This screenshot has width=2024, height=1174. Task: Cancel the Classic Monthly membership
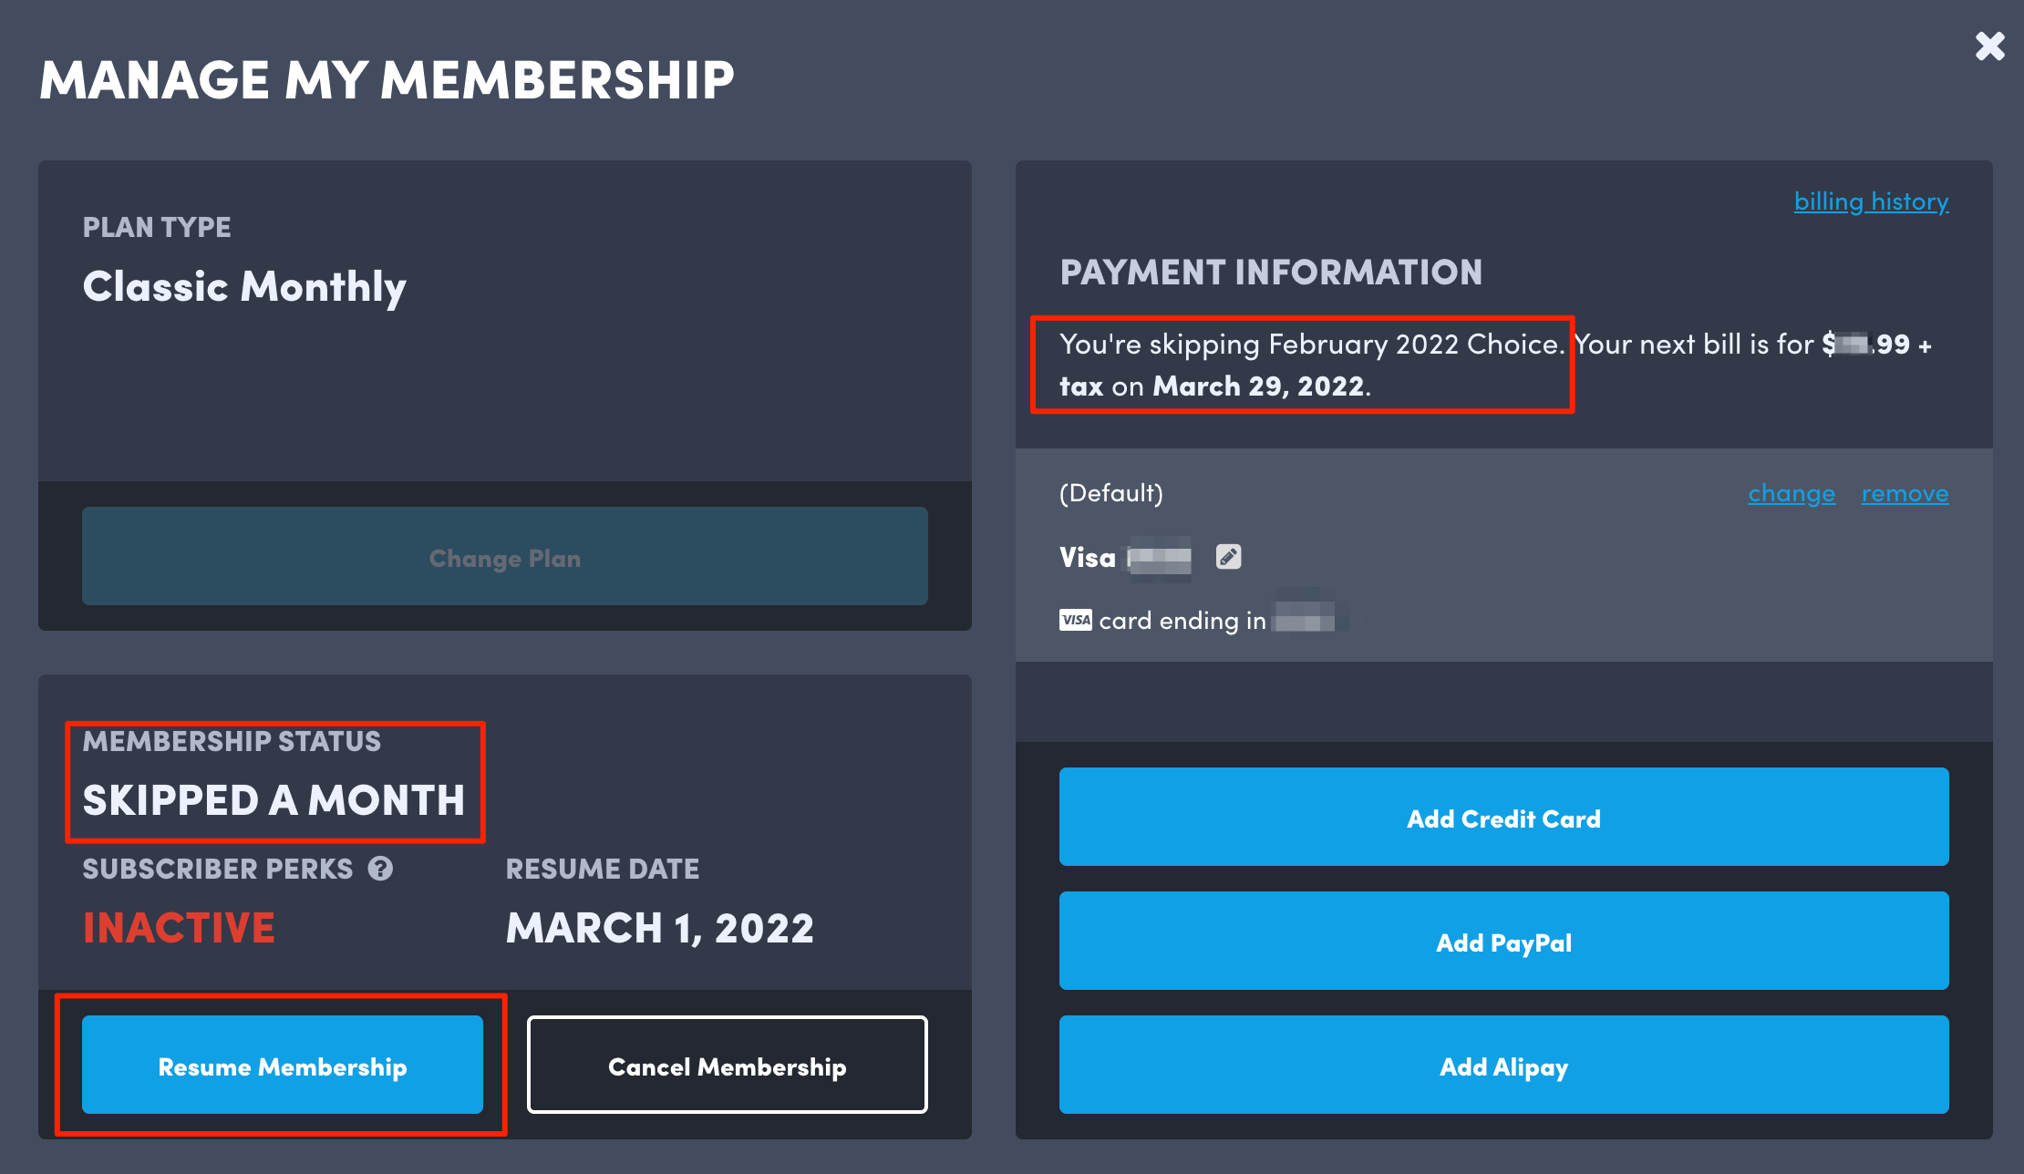[727, 1066]
